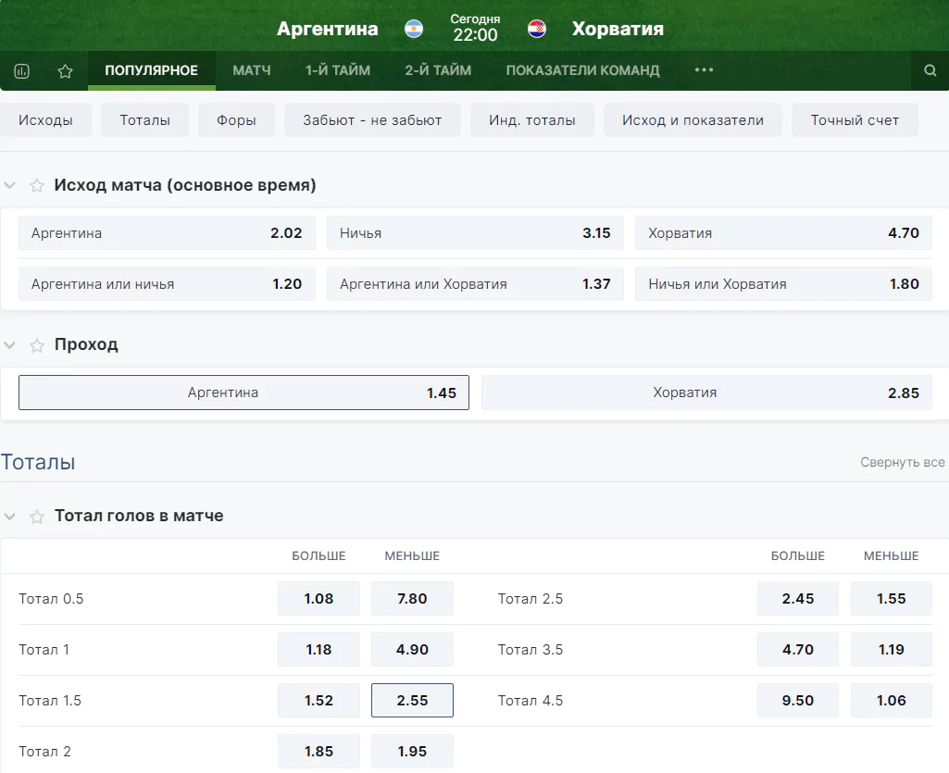Select Total 2 over at 1.85
The height and width of the screenshot is (773, 949).
coord(318,751)
